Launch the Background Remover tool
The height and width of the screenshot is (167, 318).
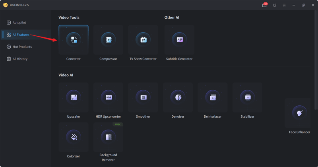click(108, 137)
